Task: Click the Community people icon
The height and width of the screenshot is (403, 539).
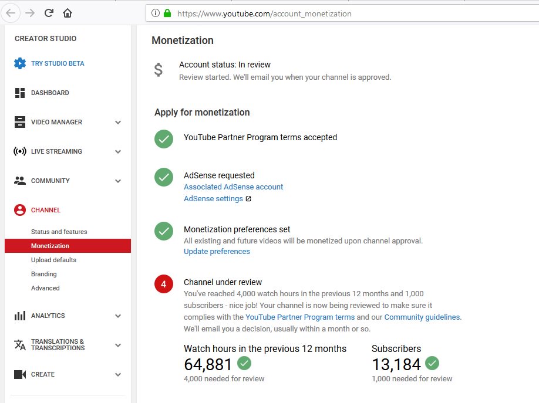Action: pyautogui.click(x=20, y=180)
